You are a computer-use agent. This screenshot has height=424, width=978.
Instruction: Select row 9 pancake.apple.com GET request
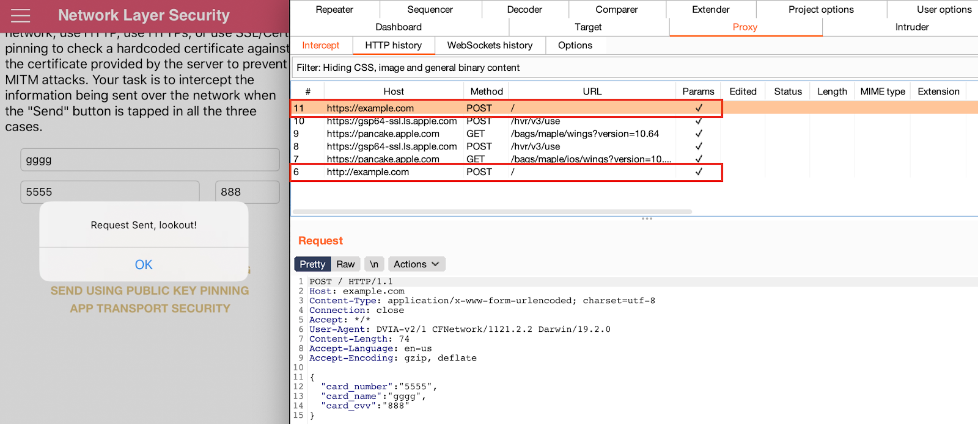pyautogui.click(x=383, y=134)
